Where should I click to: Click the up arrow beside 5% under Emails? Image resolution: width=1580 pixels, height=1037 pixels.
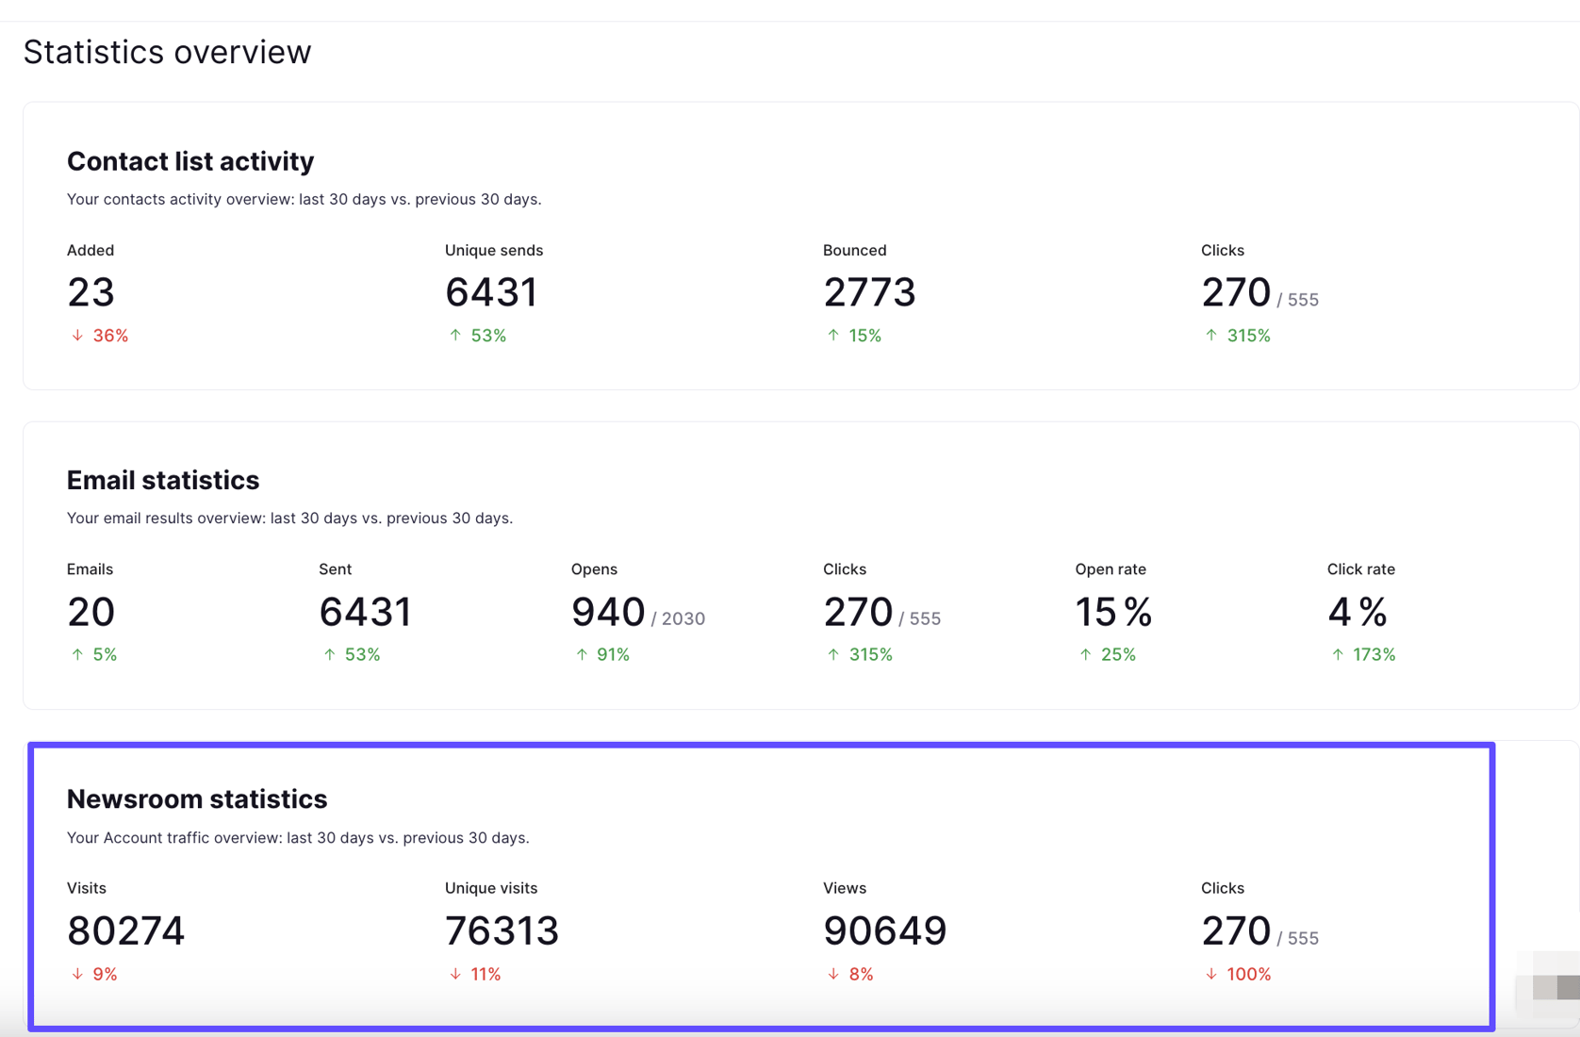[77, 654]
